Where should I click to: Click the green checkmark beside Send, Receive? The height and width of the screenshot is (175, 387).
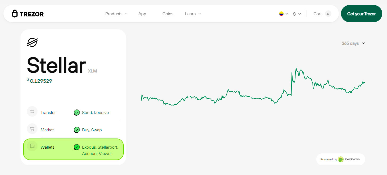77,113
